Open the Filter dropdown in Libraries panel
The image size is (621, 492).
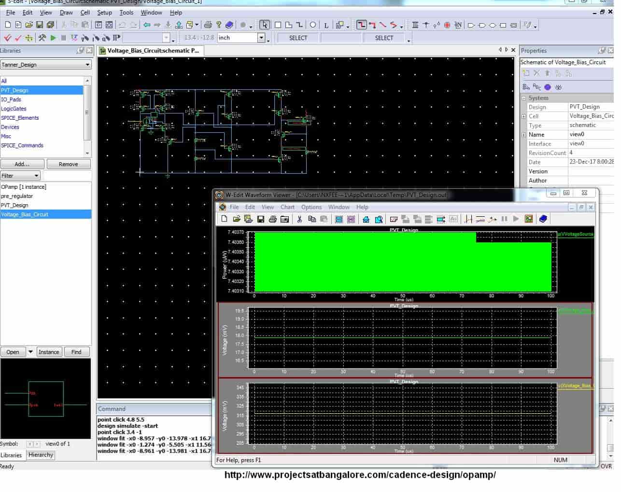point(36,176)
